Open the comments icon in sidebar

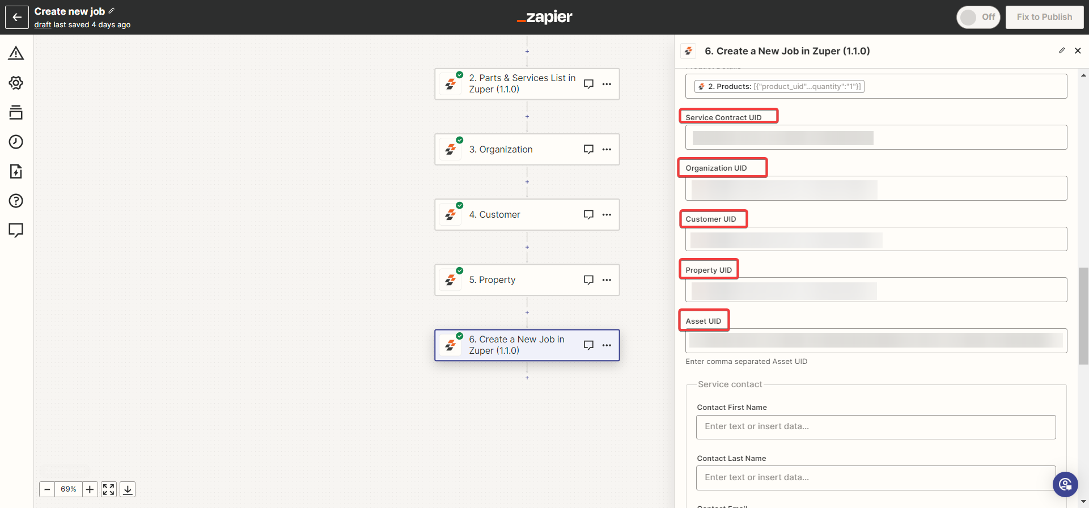16,230
